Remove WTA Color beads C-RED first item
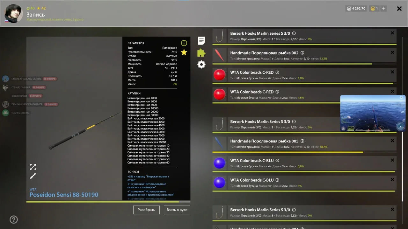This screenshot has height=229, width=408. tap(392, 72)
